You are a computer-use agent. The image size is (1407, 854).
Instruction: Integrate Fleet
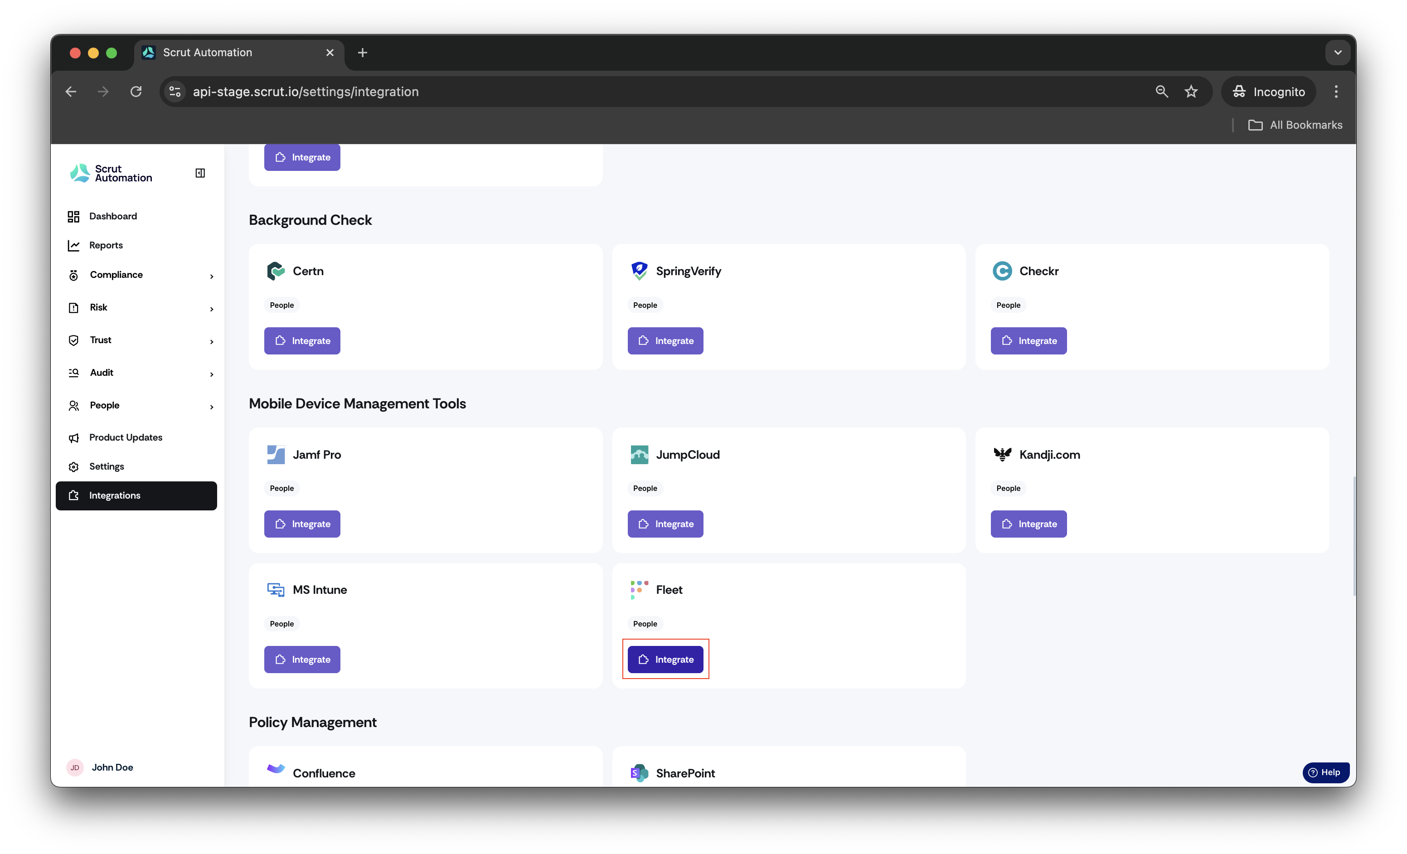665,660
